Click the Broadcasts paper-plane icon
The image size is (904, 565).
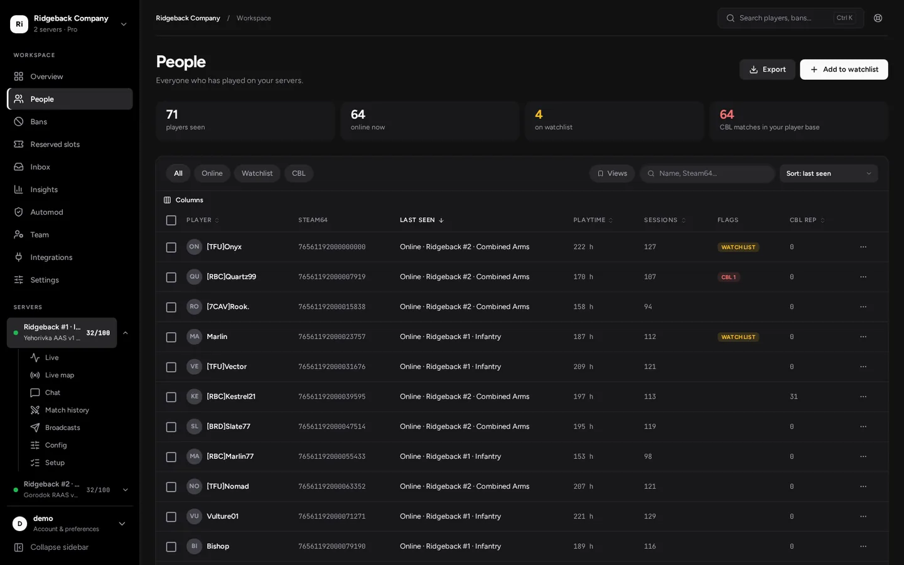[x=35, y=428]
